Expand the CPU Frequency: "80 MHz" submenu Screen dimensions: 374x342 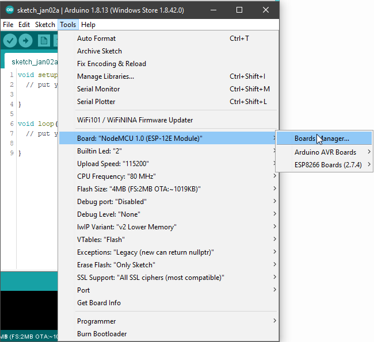tap(169, 176)
